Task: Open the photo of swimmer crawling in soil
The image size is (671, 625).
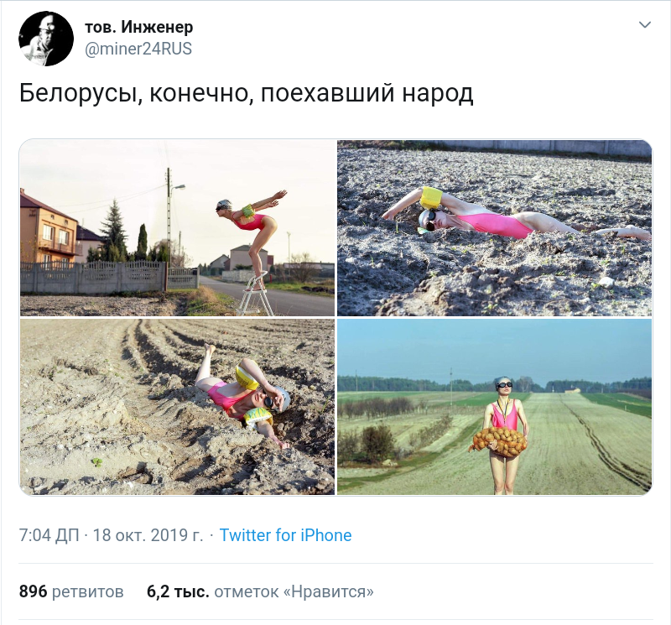Action: (494, 227)
